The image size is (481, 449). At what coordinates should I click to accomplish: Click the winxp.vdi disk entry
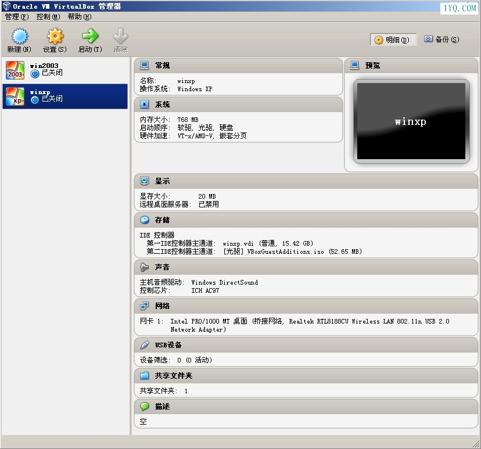268,243
